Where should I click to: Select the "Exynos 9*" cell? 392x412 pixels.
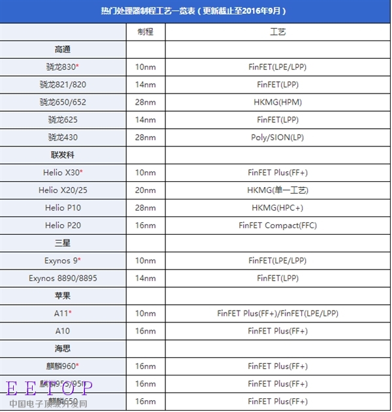pyautogui.click(x=63, y=261)
